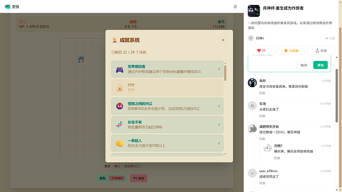Click the comments panel scroll up arrow

(x=337, y=57)
